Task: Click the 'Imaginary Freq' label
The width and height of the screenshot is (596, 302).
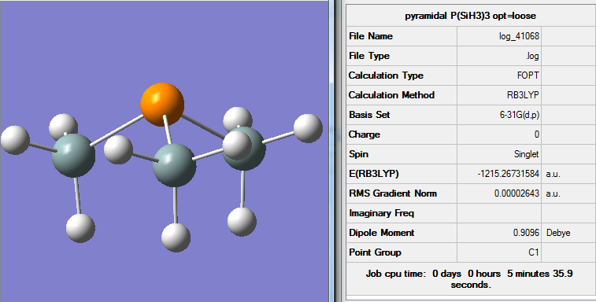Action: tap(381, 213)
